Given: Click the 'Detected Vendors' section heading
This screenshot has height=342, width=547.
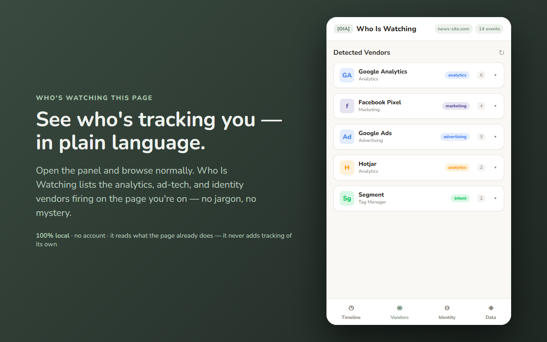Looking at the screenshot, I should click(362, 53).
